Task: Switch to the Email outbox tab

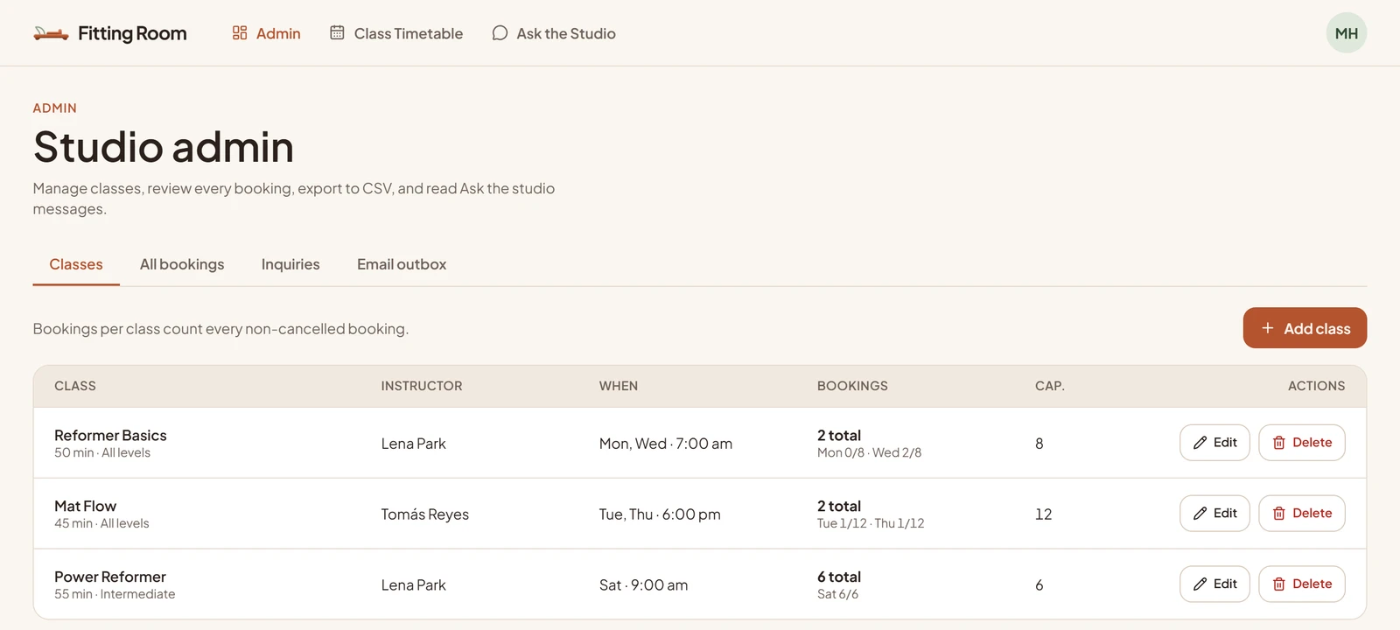Action: point(402,264)
